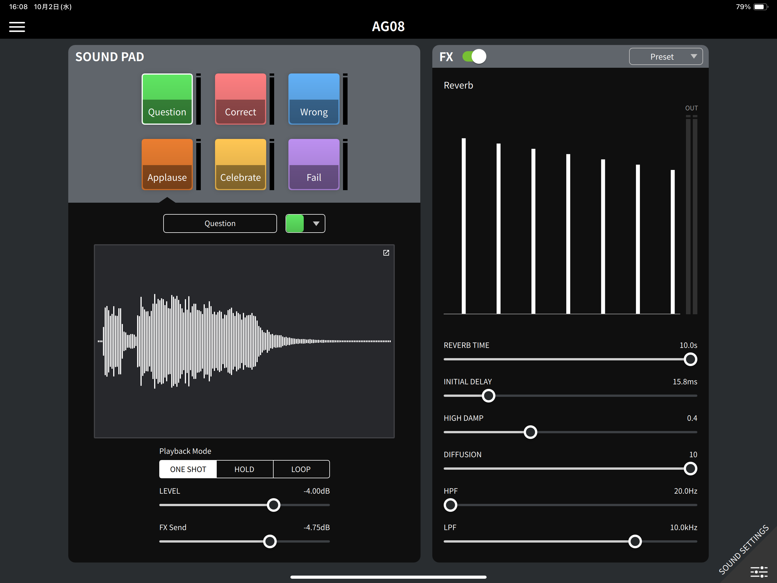Click the LEVEL slider handle
Viewport: 777px width, 583px height.
[x=273, y=505]
